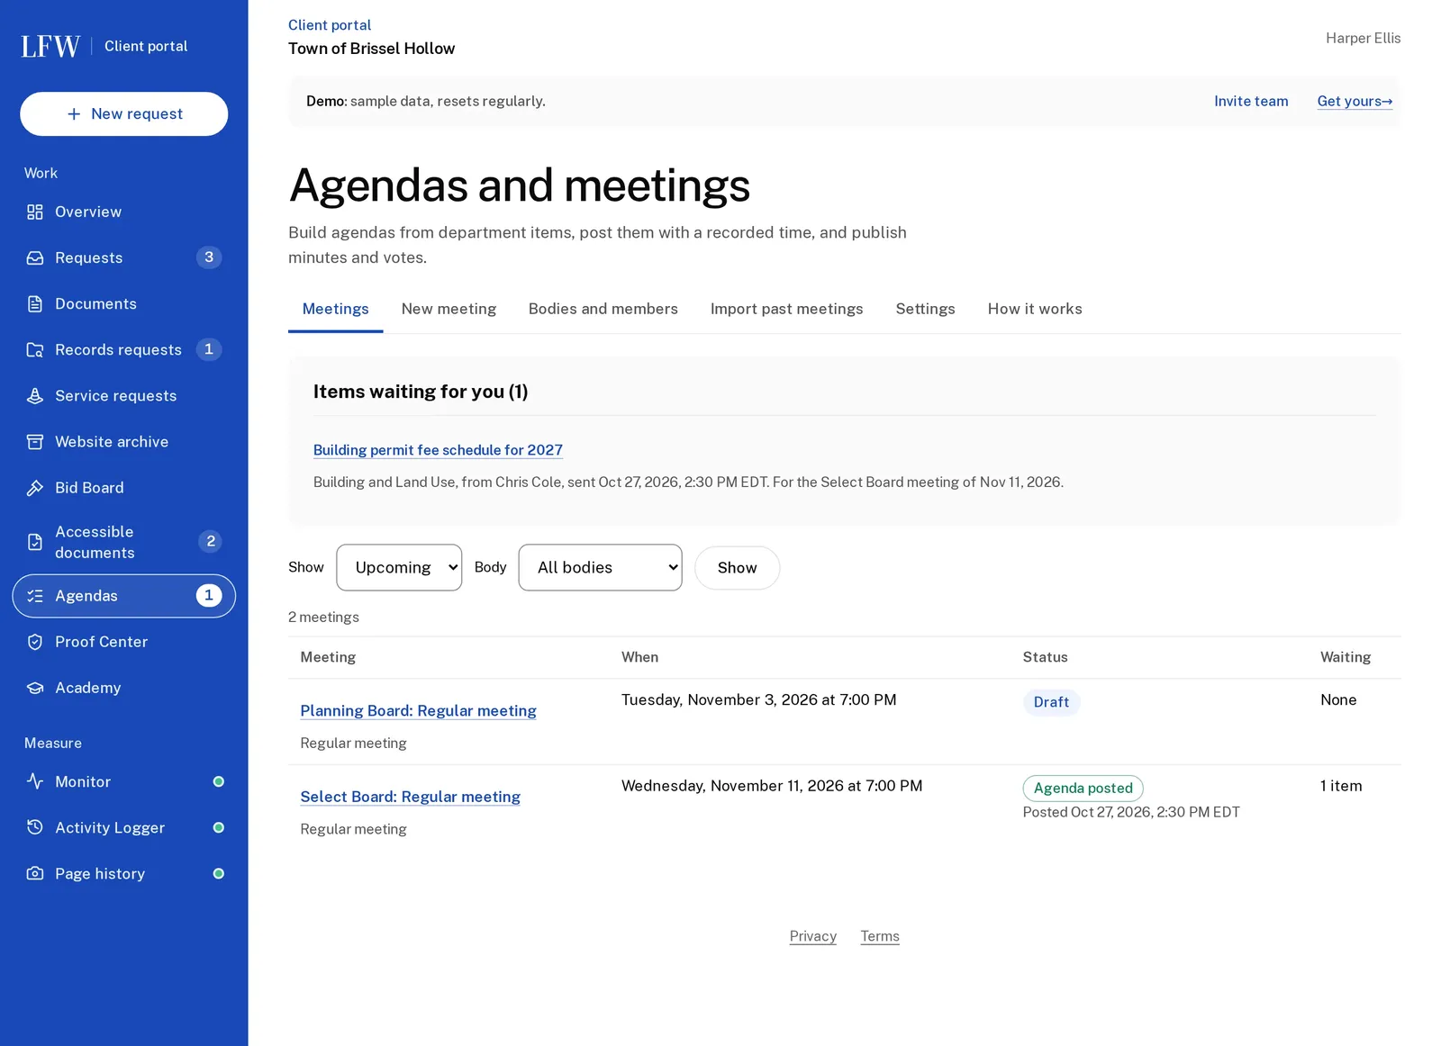Click the green status dot beside Monitor
Viewport: 1441px width, 1046px height.
point(218,781)
